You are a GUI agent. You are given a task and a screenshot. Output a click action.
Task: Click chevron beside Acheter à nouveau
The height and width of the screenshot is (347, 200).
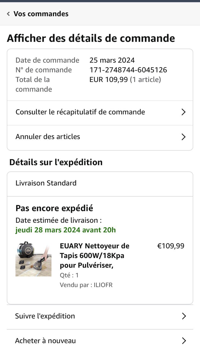click(x=184, y=341)
